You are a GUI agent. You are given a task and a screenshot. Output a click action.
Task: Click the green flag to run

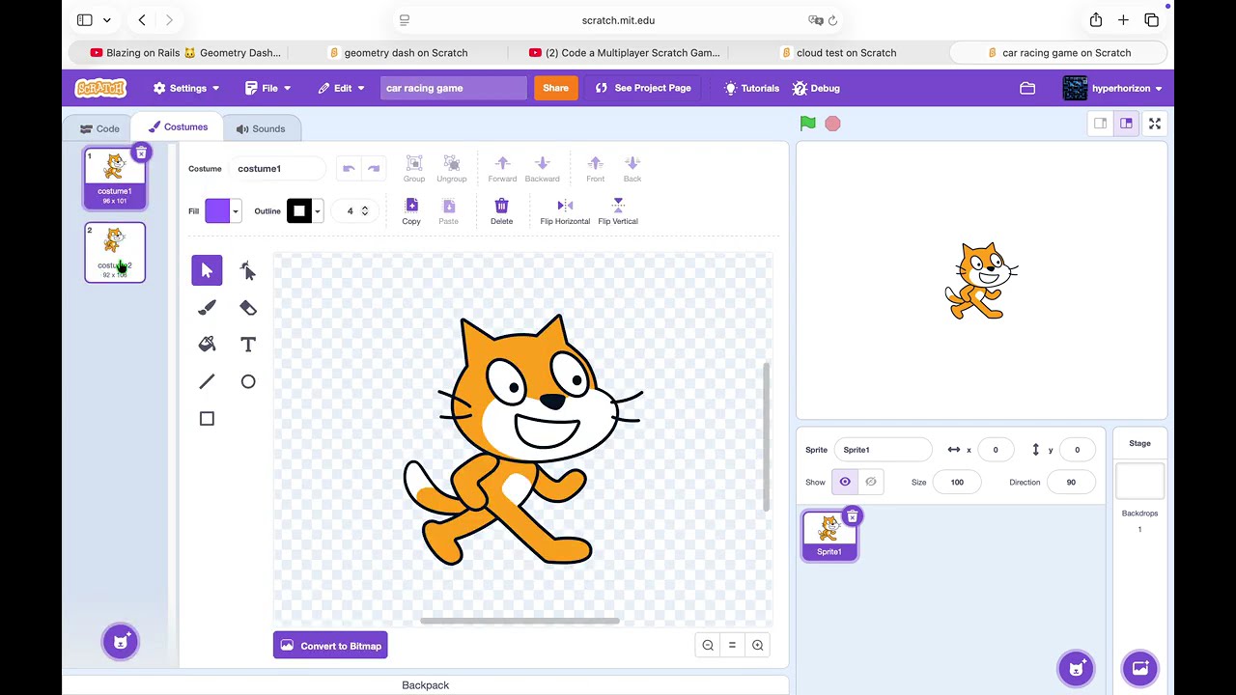pos(808,124)
